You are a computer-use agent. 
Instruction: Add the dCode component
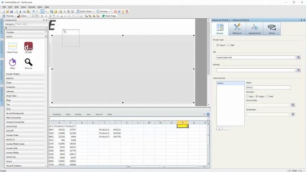pos(29,48)
